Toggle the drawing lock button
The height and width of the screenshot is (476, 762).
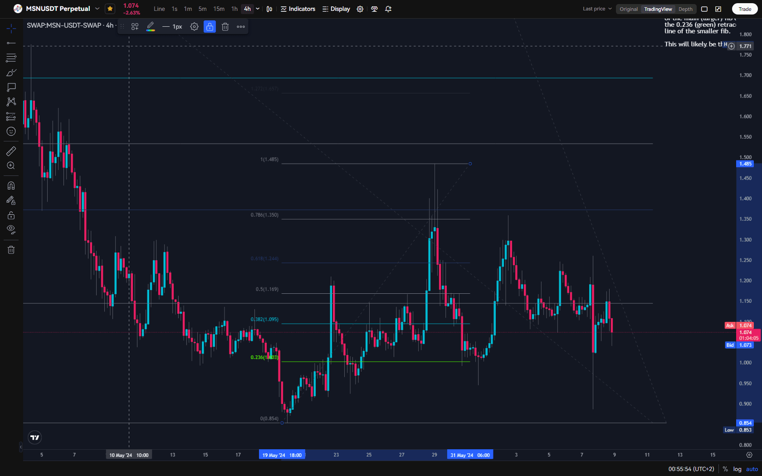point(210,27)
